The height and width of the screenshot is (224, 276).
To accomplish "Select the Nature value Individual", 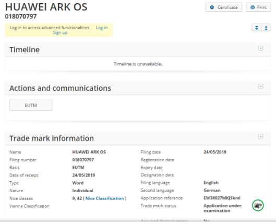I will pyautogui.click(x=83, y=191).
